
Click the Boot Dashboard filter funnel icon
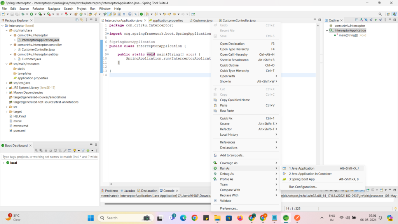[x=83, y=150]
